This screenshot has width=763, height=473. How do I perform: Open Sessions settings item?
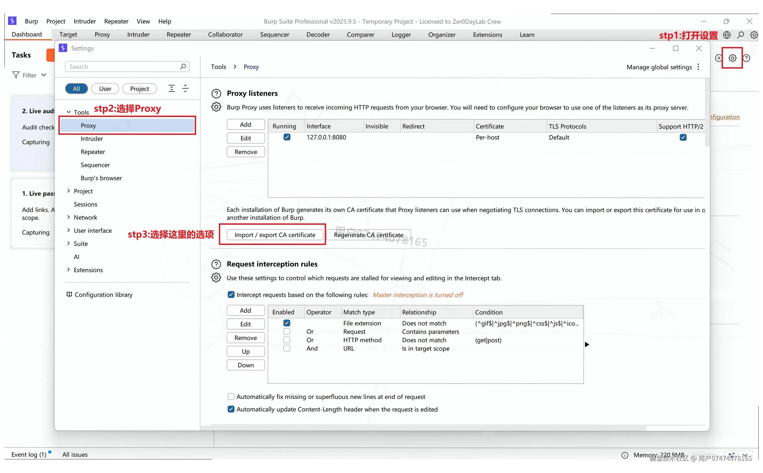click(x=85, y=204)
